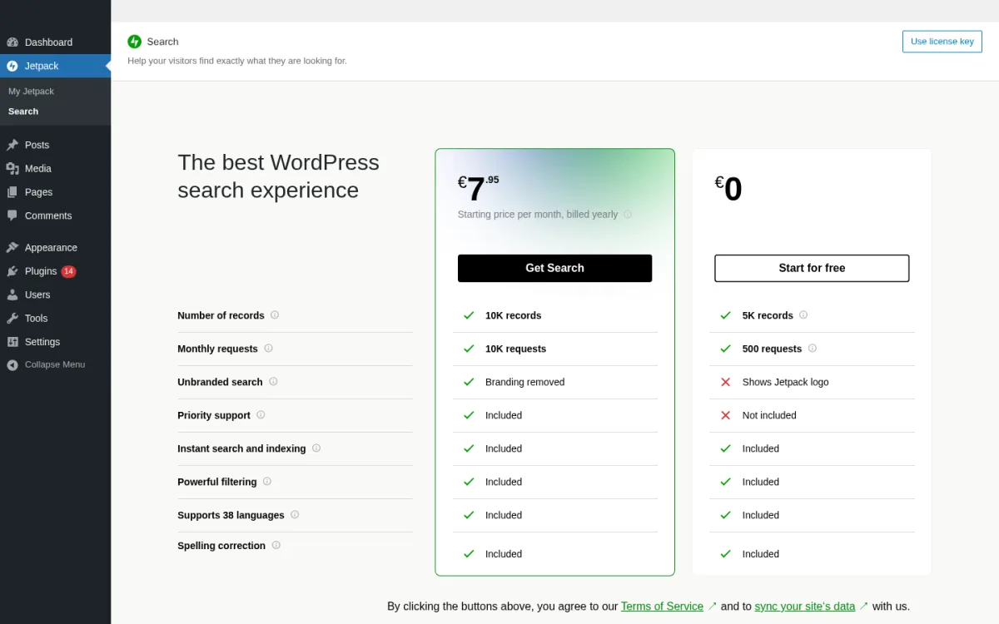Click the Shows Jetpack logo text
The height and width of the screenshot is (624, 999).
[x=785, y=382]
